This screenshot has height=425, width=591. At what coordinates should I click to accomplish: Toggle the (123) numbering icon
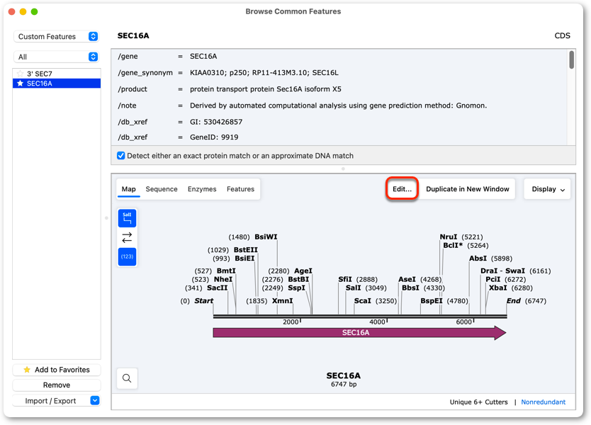pos(127,256)
